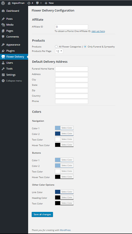Click Select Color for Buttons Color 1
The height and width of the screenshot is (234, 132).
(67, 160)
